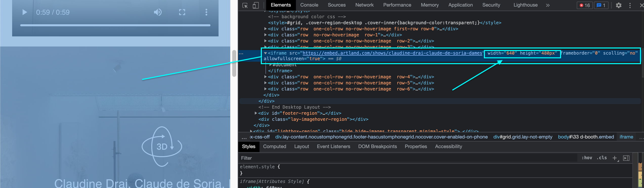Select body#\33 d-booth.embed breadcrumb

(x=586, y=137)
